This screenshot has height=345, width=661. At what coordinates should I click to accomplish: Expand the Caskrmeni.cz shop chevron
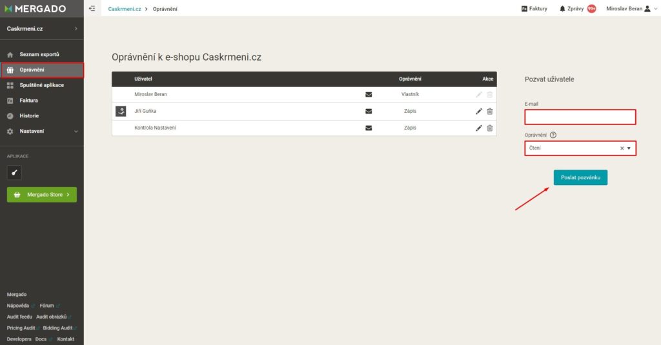[x=76, y=28]
